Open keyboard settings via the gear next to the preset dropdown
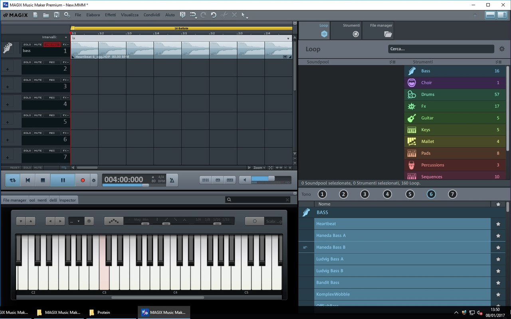The height and width of the screenshot is (319, 511). click(x=89, y=221)
